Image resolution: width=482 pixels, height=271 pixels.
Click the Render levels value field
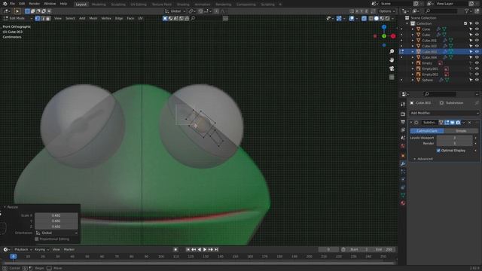click(454, 144)
